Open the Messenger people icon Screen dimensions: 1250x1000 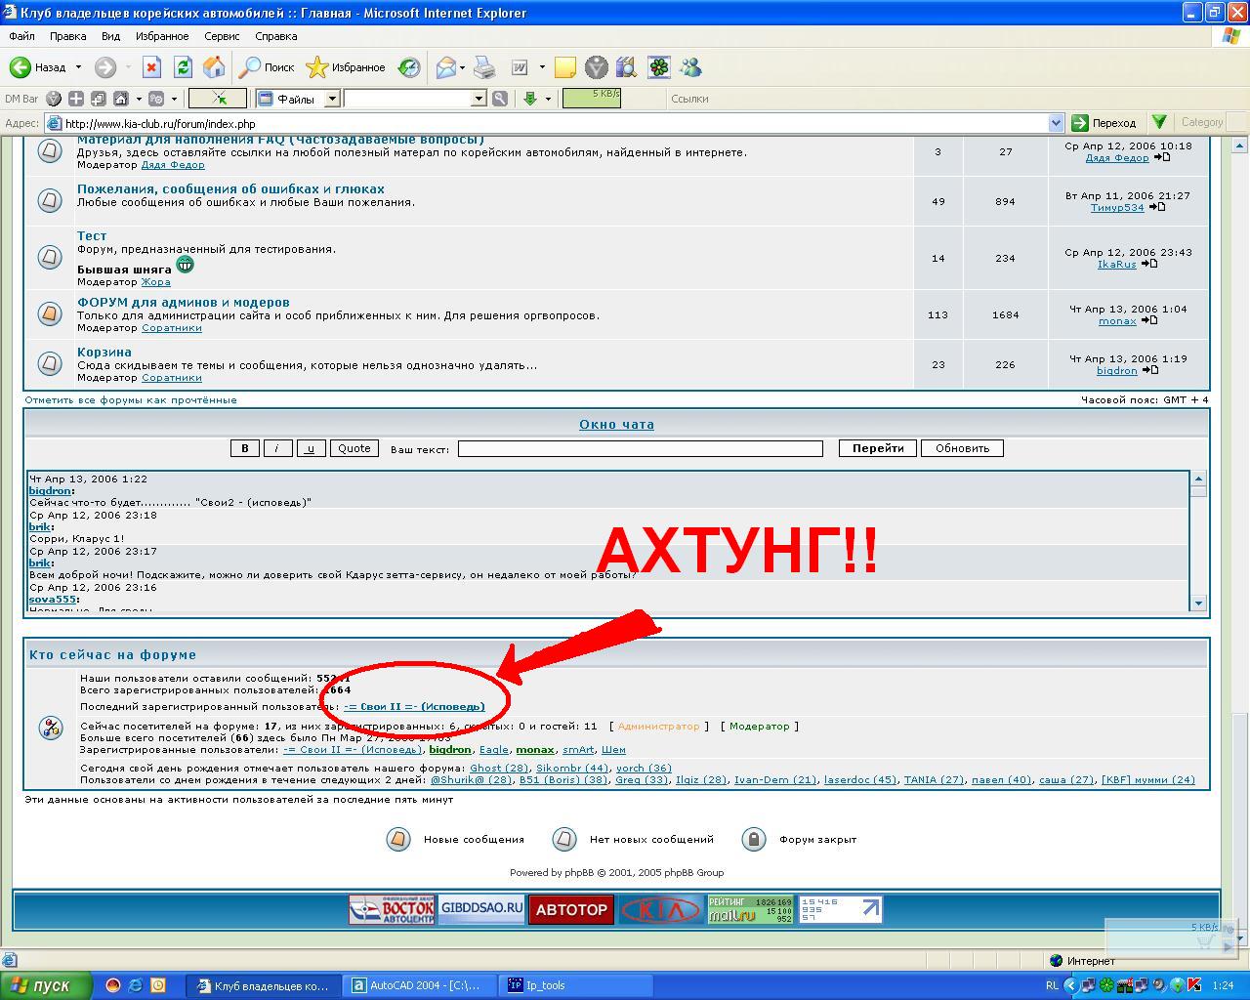point(691,67)
